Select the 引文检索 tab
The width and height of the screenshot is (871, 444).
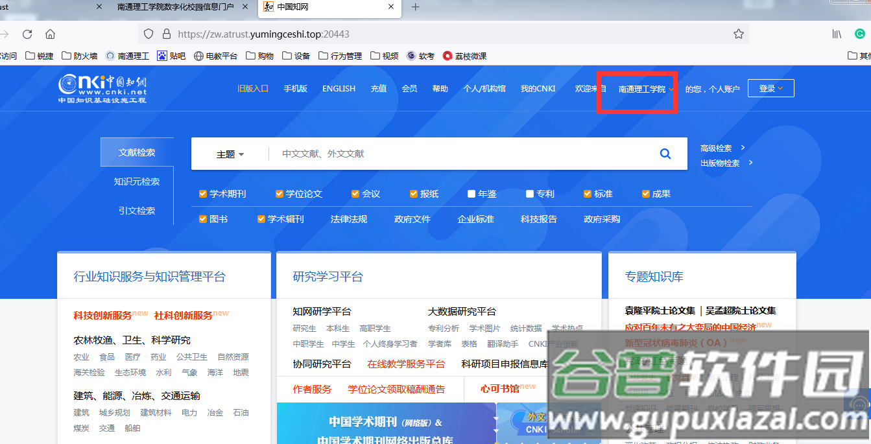(x=137, y=211)
